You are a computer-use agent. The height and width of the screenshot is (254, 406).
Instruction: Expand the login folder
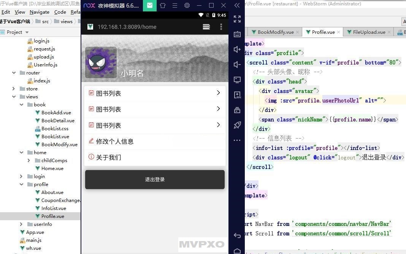[21, 177]
